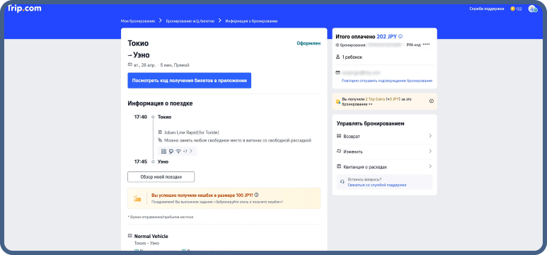Screen dimensions: 547x255
Task: Click the Управлять бронированием heading
Action: 371,123
